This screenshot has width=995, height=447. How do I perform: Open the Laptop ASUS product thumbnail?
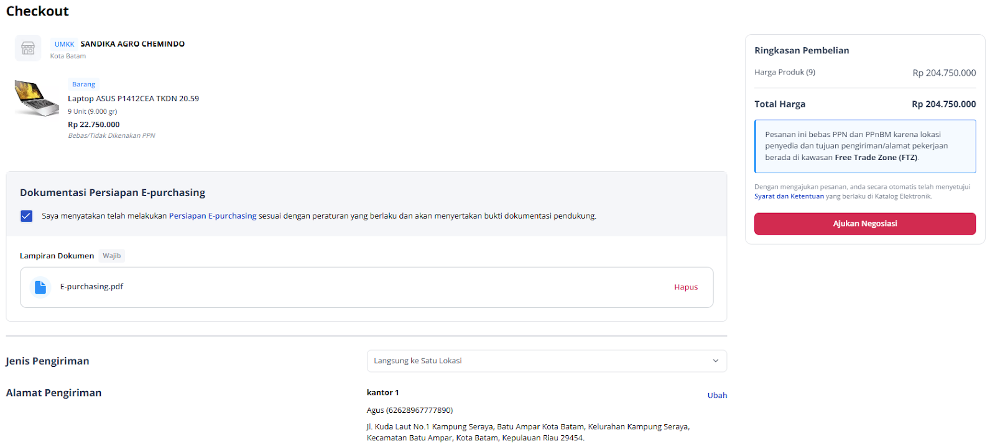point(37,98)
